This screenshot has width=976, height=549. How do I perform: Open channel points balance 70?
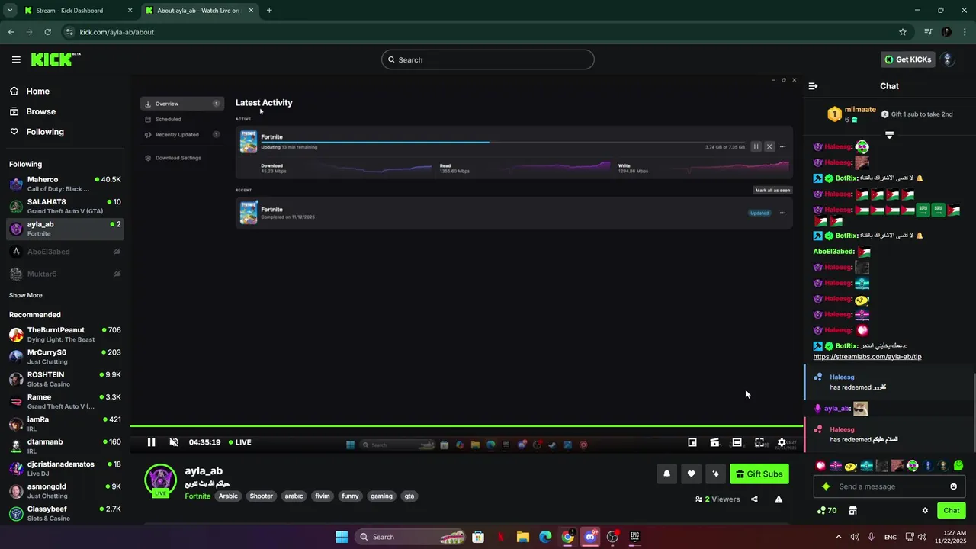[827, 511]
